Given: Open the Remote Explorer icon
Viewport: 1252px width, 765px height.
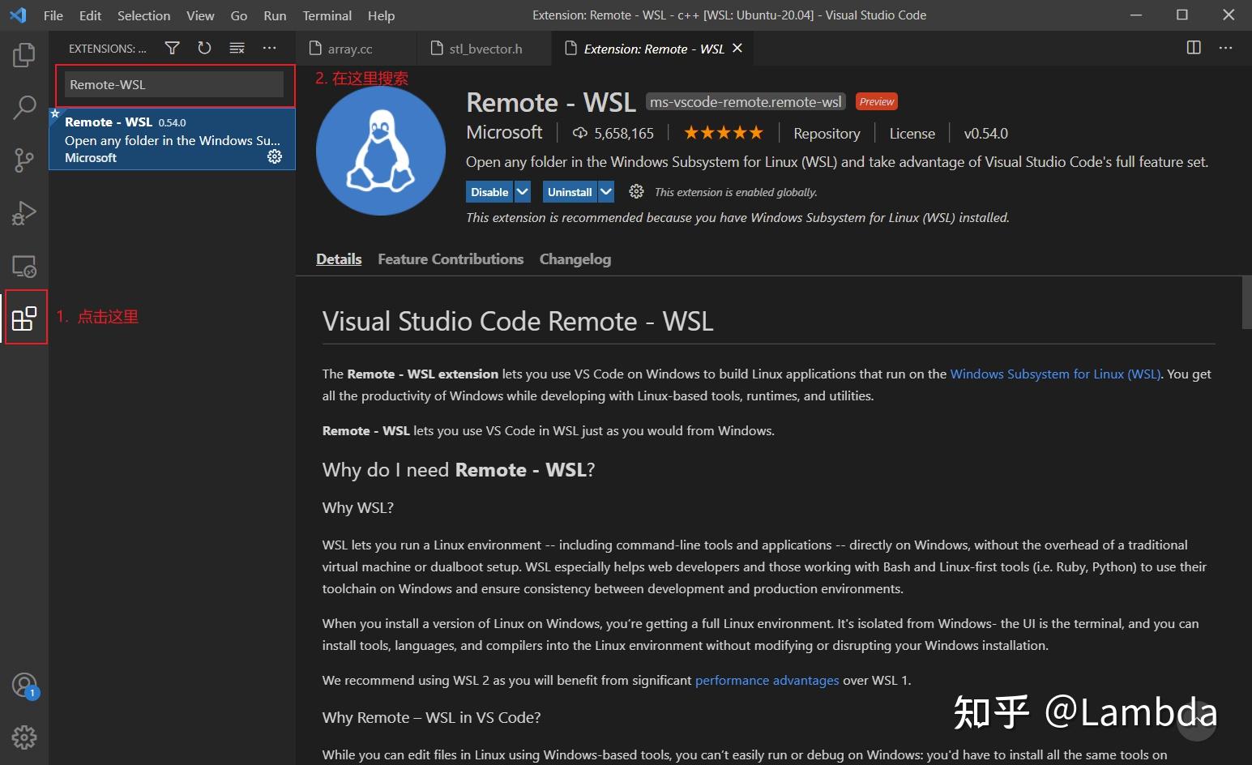Looking at the screenshot, I should pyautogui.click(x=24, y=265).
